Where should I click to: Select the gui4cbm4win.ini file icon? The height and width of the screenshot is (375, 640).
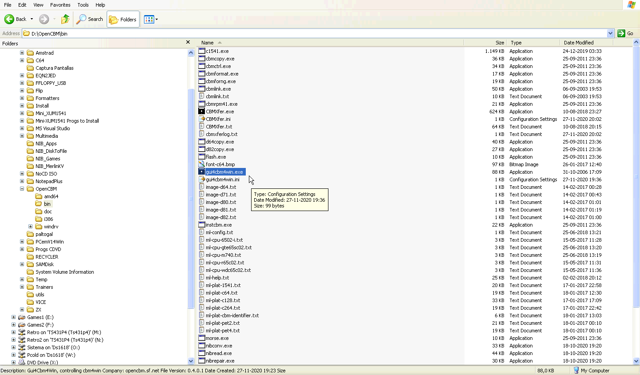(202, 180)
